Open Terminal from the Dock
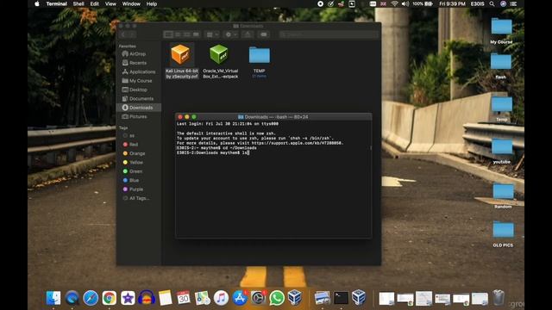The image size is (552, 310). click(341, 298)
